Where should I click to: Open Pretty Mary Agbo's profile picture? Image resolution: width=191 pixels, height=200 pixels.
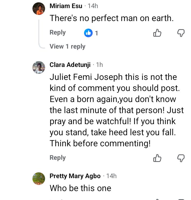[x=39, y=178]
